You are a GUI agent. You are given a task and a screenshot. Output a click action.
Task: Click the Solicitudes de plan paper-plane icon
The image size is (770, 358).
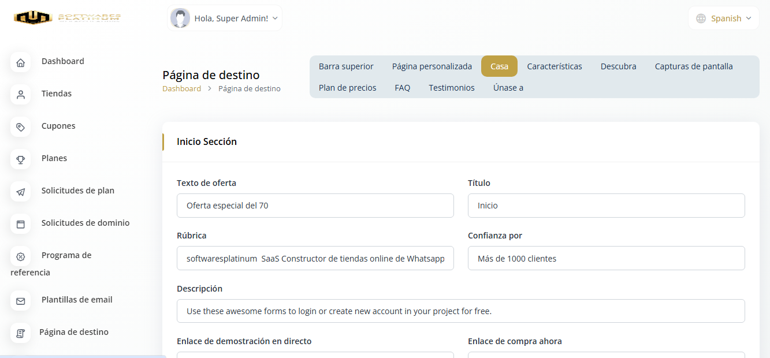click(x=21, y=192)
